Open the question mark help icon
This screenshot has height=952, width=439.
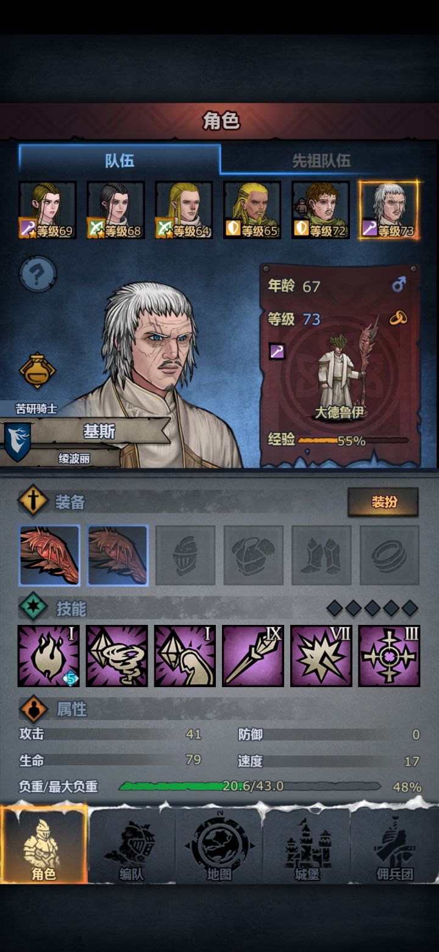(38, 274)
